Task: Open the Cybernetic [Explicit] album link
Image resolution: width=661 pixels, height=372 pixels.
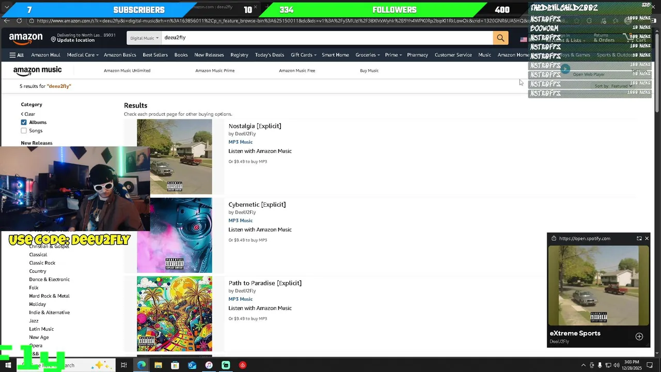Action: coord(257,205)
